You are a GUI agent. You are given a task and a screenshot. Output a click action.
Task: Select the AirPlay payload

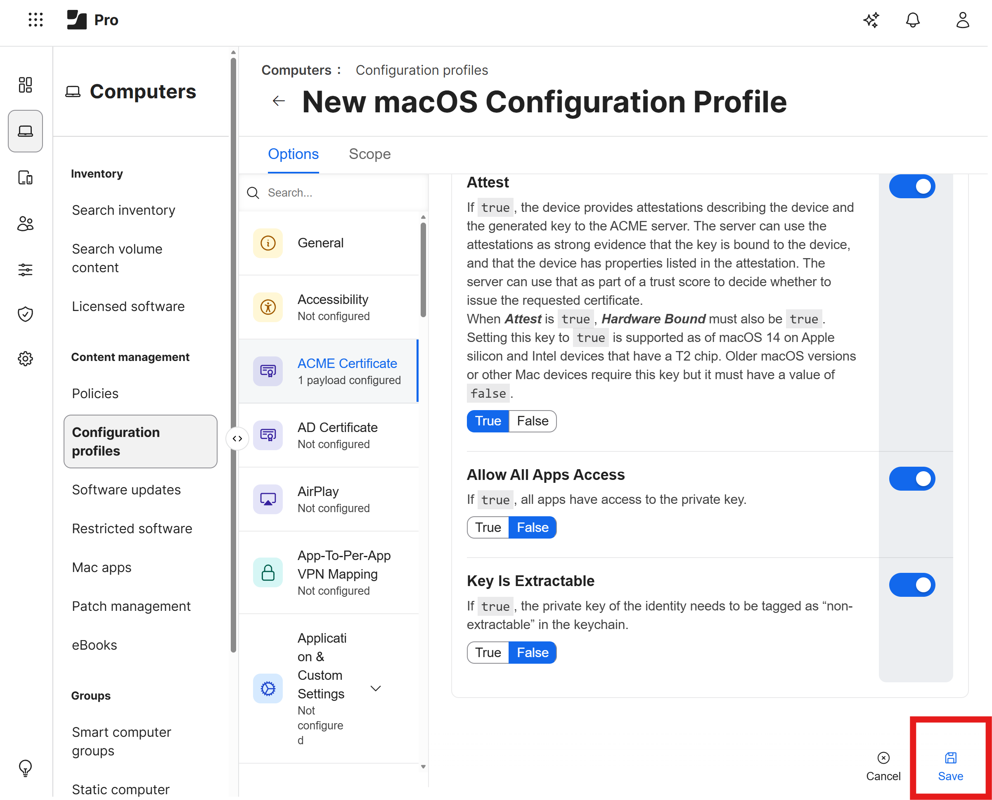pos(328,500)
